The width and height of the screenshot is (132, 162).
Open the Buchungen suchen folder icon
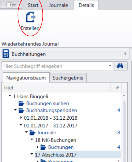click(21, 103)
